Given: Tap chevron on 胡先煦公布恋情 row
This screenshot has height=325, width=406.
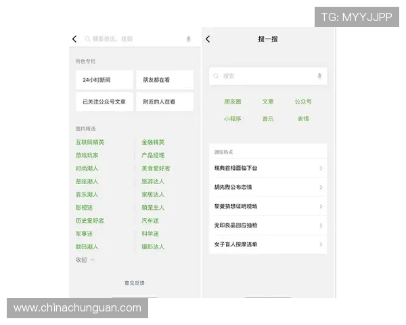Looking at the screenshot, I should click(x=321, y=187).
